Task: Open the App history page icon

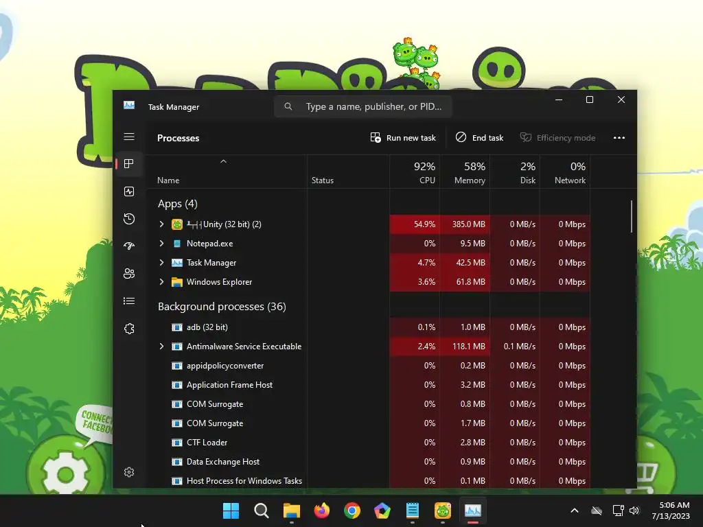Action: [x=129, y=219]
